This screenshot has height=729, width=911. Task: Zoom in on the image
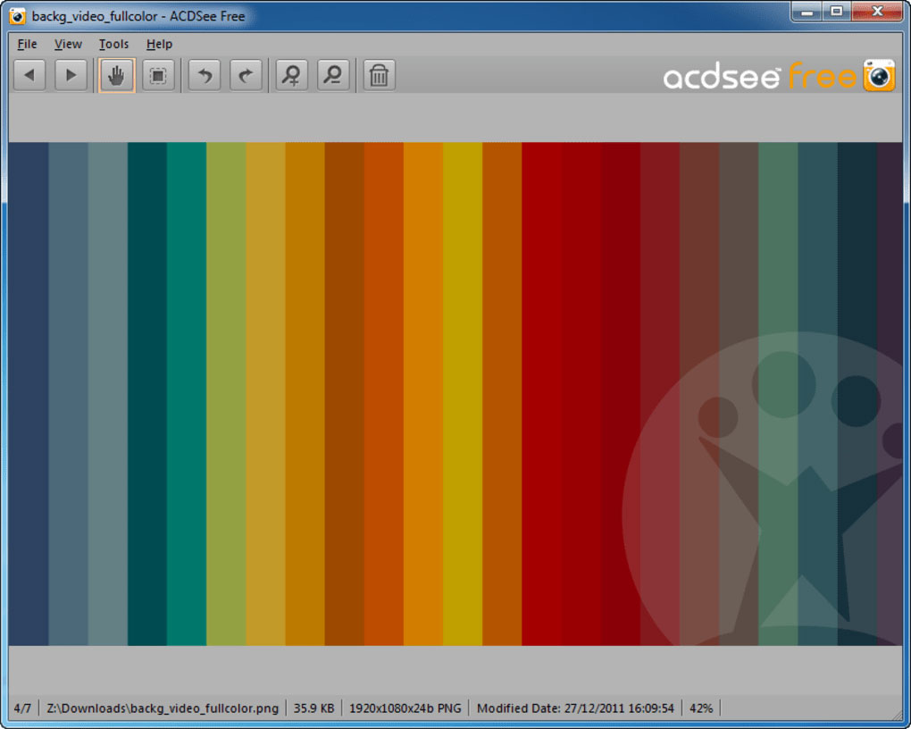290,75
